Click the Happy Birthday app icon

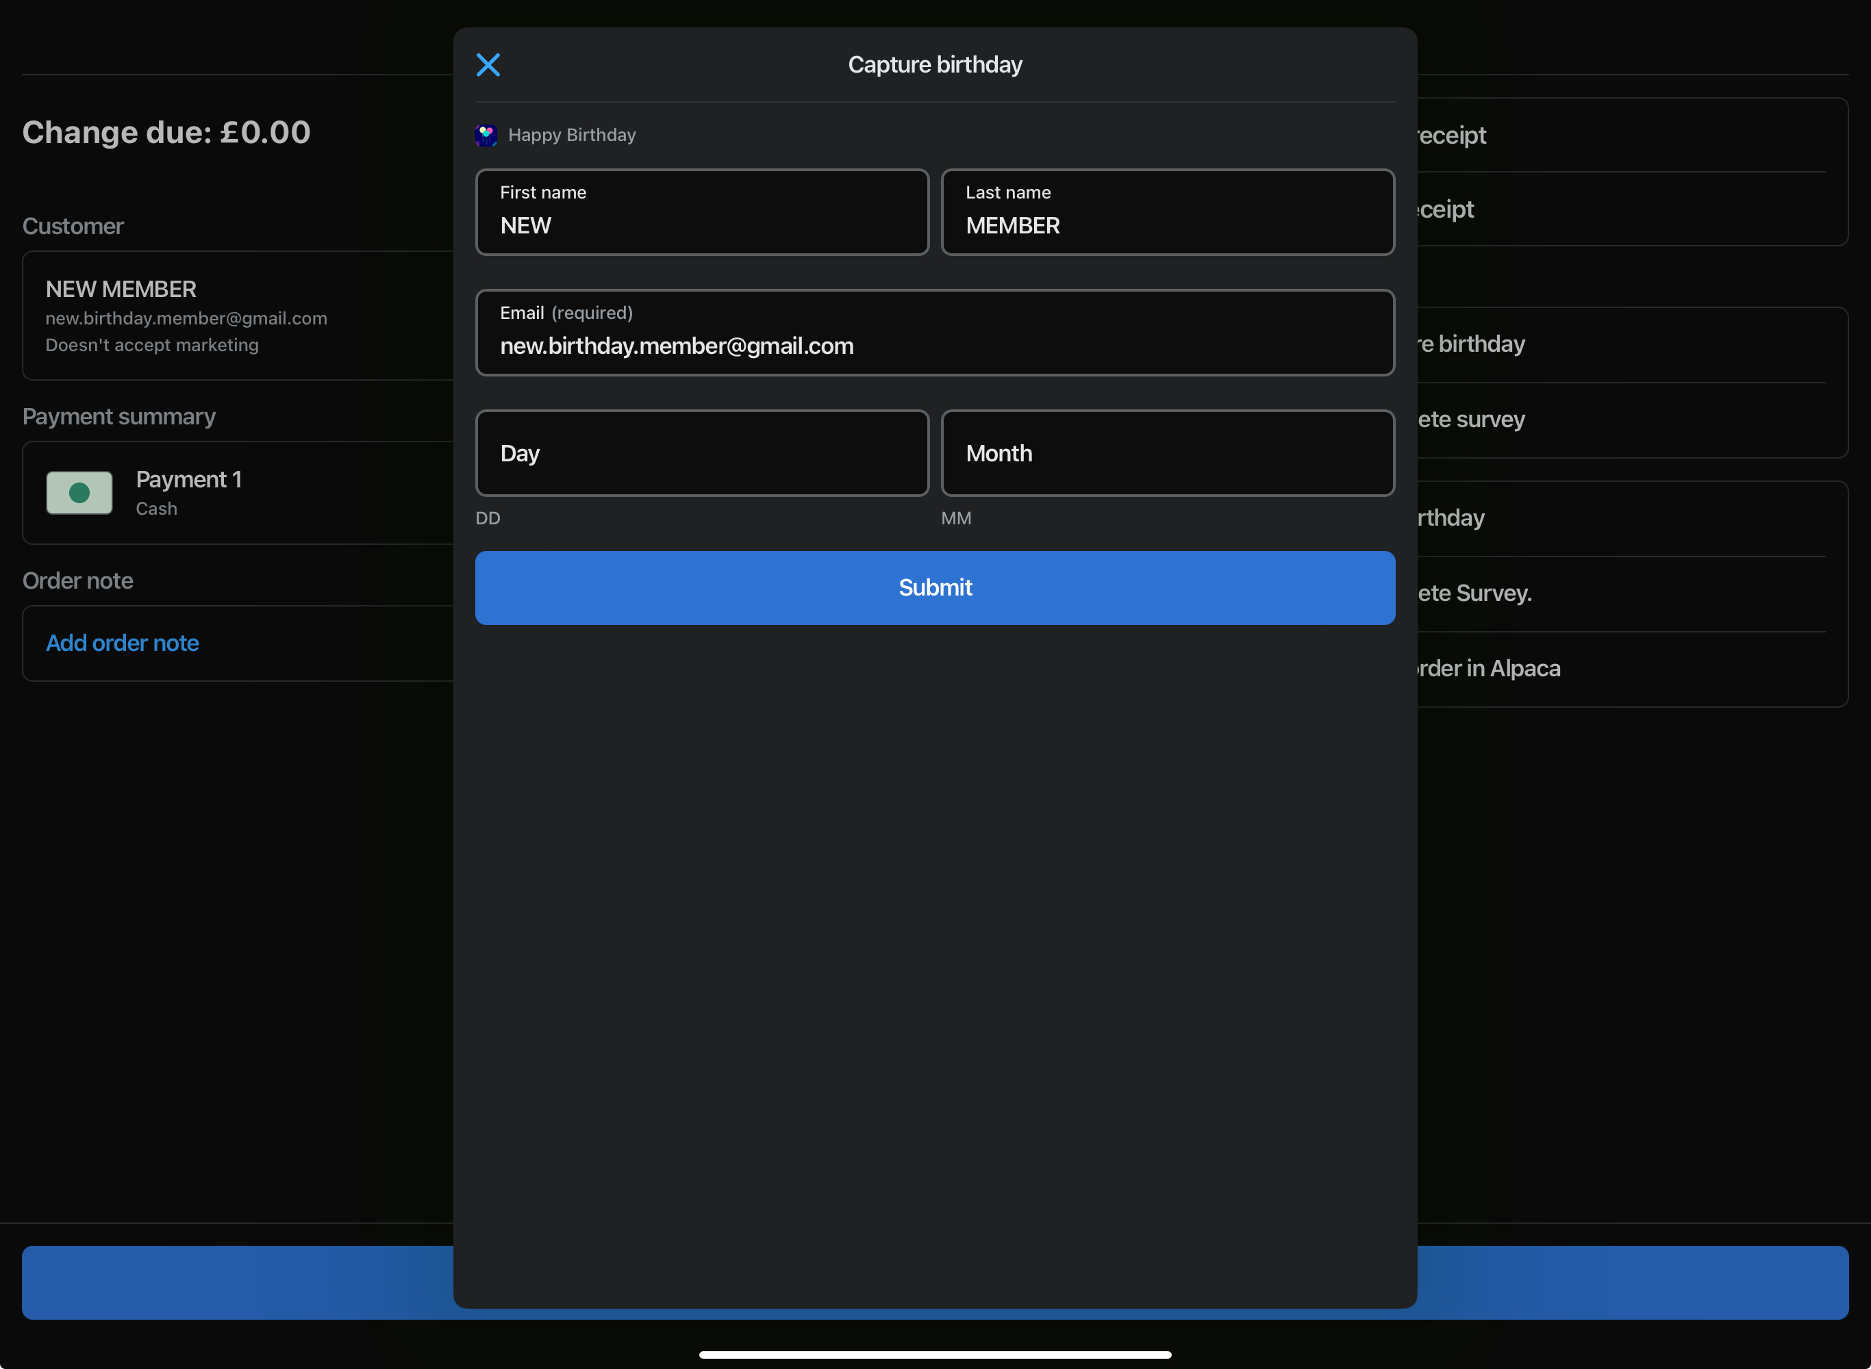coord(486,135)
